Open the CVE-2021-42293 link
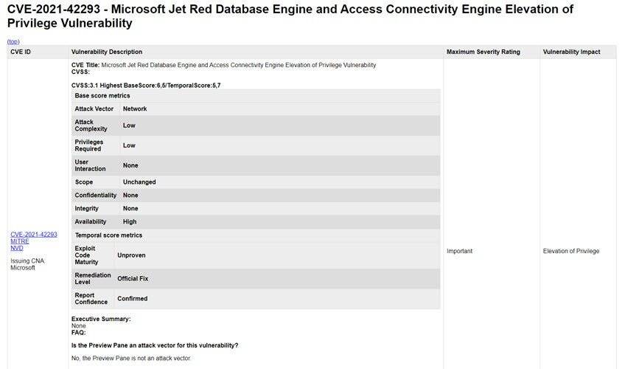This screenshot has width=628, height=369. pyautogui.click(x=33, y=234)
